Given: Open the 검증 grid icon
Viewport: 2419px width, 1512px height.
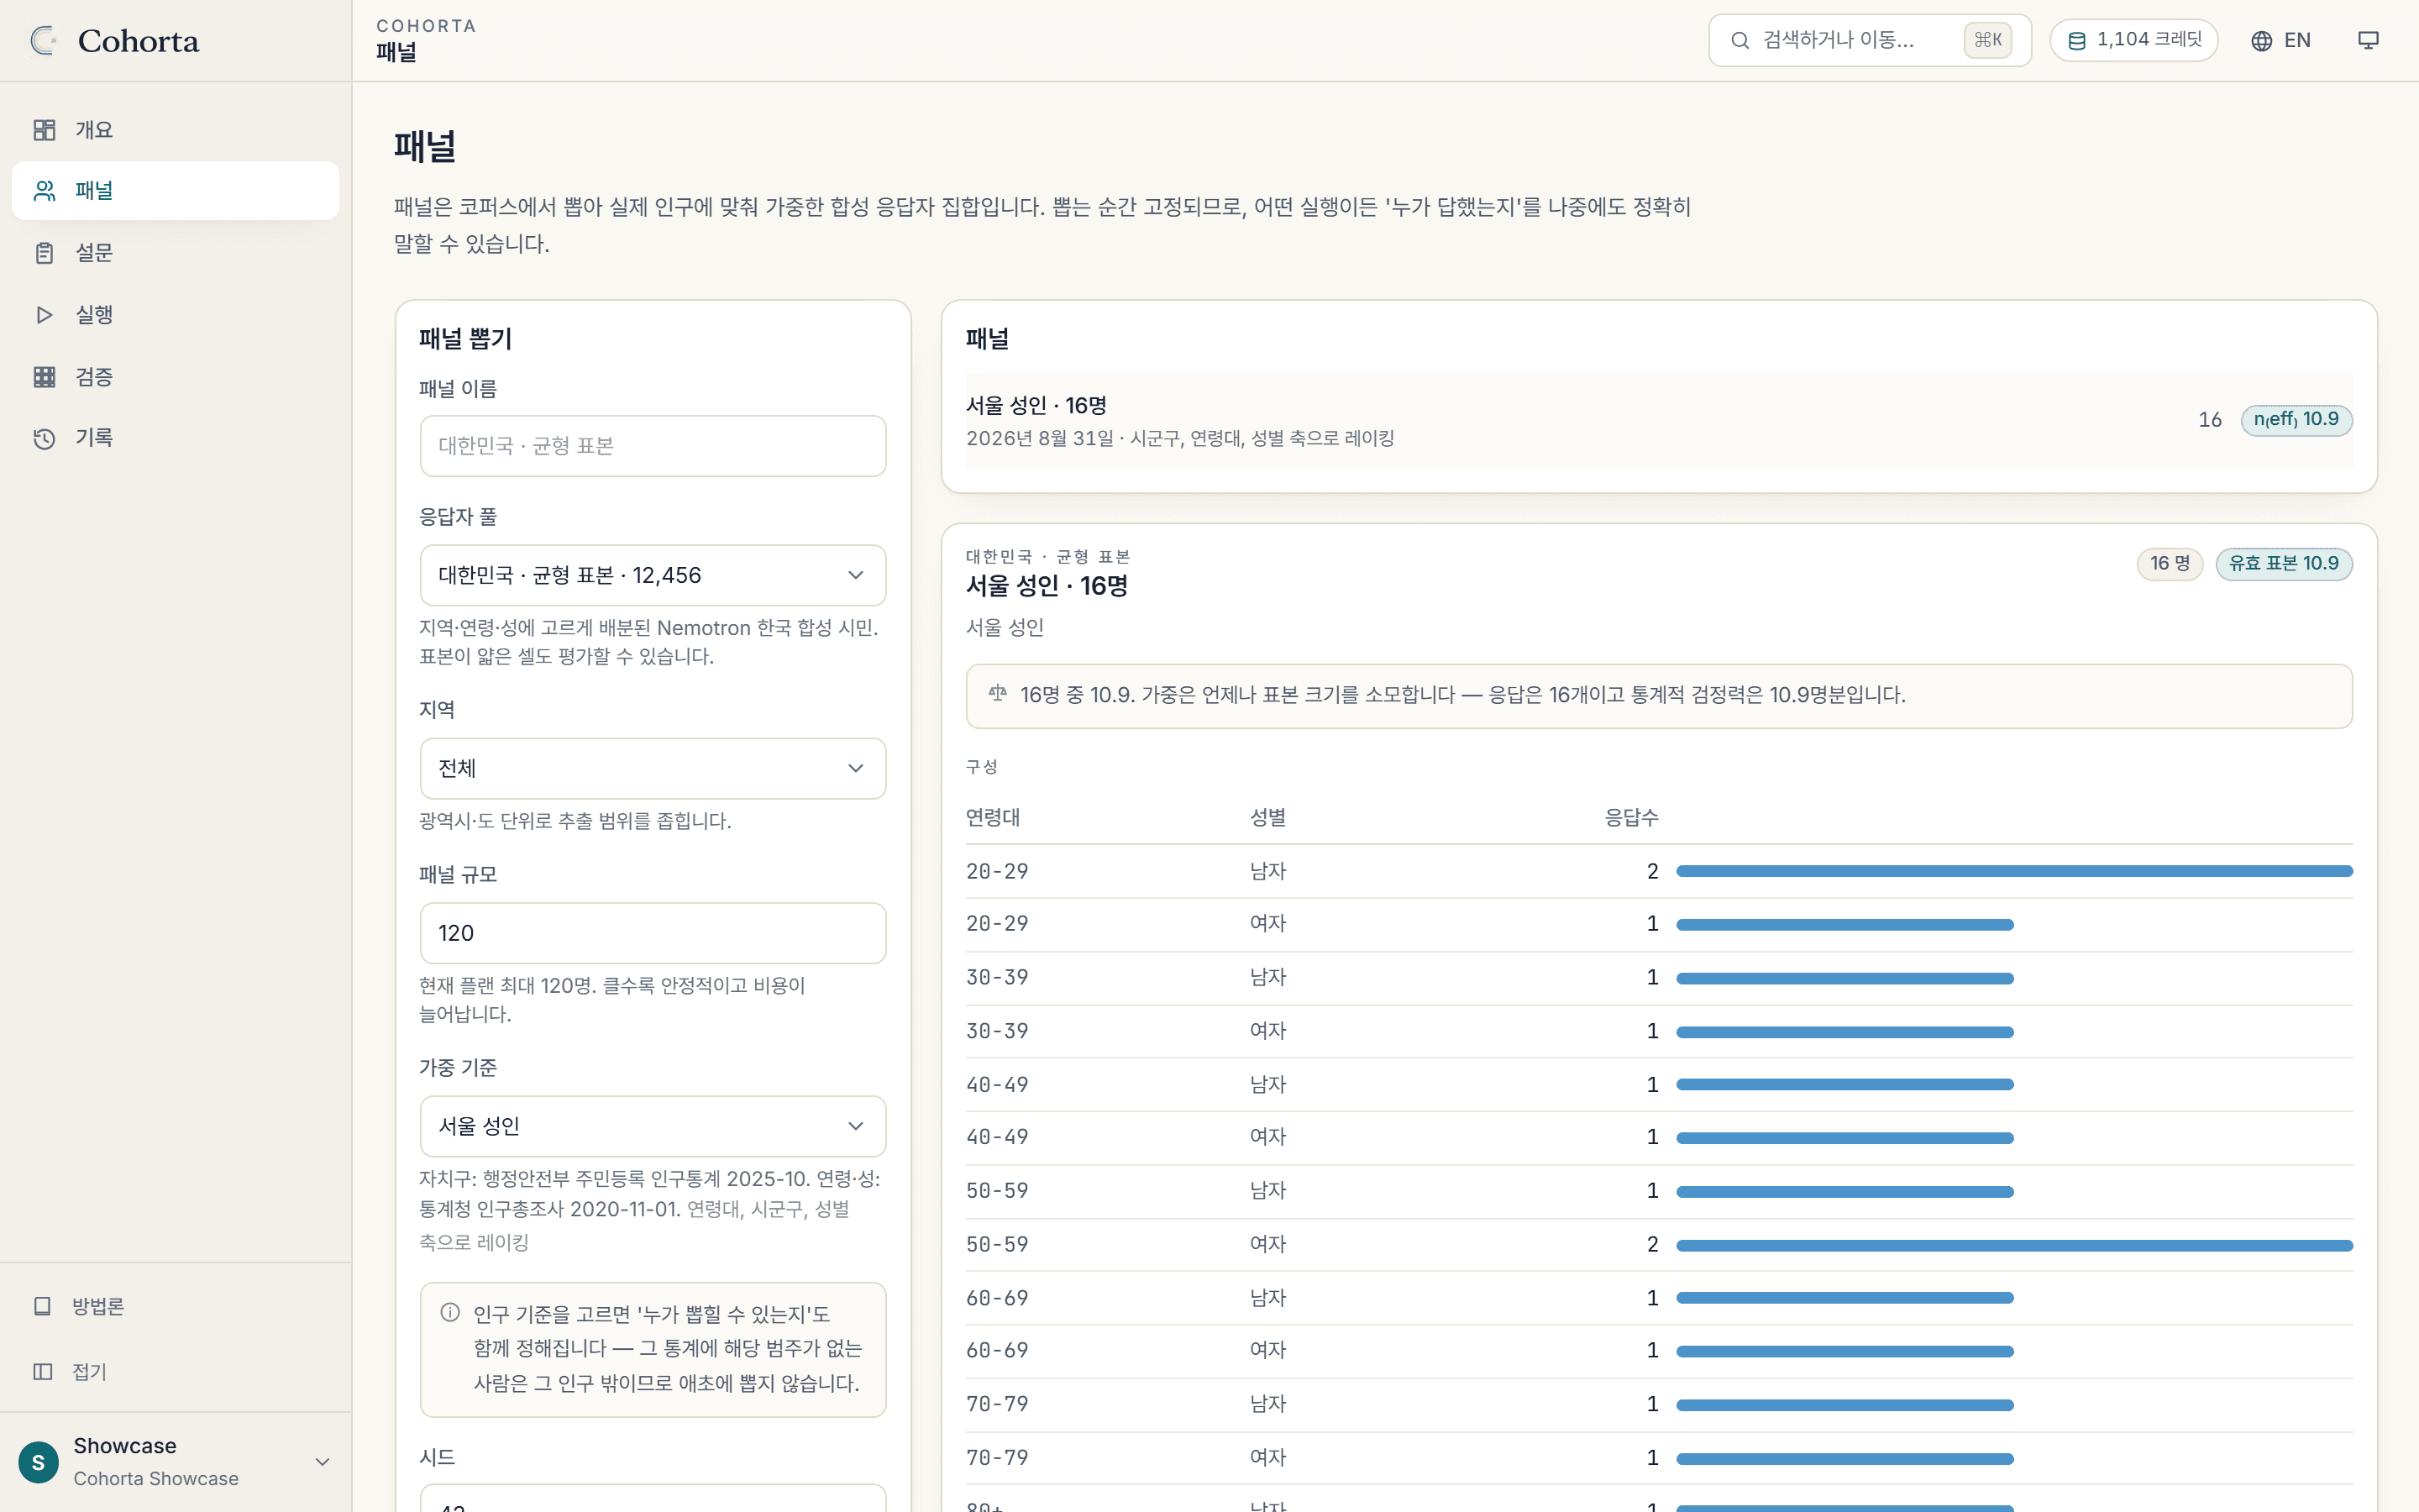Looking at the screenshot, I should click(x=44, y=377).
